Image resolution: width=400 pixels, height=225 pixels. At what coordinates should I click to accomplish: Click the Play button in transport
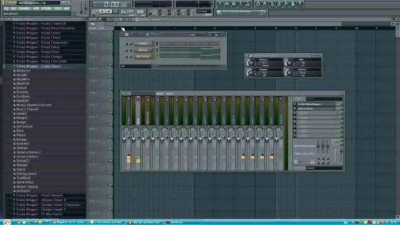point(102,11)
